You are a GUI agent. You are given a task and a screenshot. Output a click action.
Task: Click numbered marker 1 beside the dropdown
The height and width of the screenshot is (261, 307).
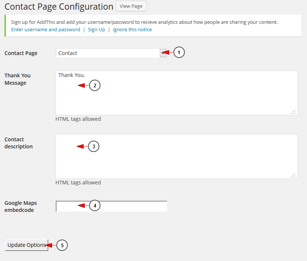[x=179, y=52]
